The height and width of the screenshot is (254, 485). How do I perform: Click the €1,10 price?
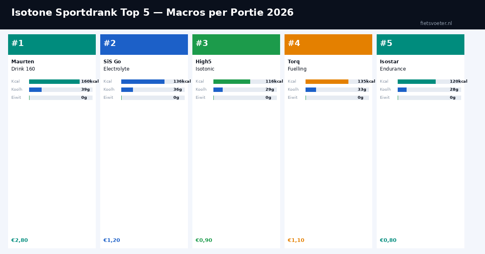click(x=296, y=240)
